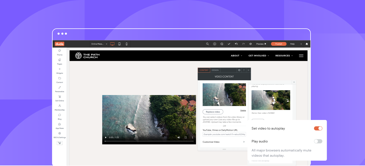This screenshot has height=166, width=365.
Task: Expand the ABOUT navigation menu
Action: tap(236, 56)
